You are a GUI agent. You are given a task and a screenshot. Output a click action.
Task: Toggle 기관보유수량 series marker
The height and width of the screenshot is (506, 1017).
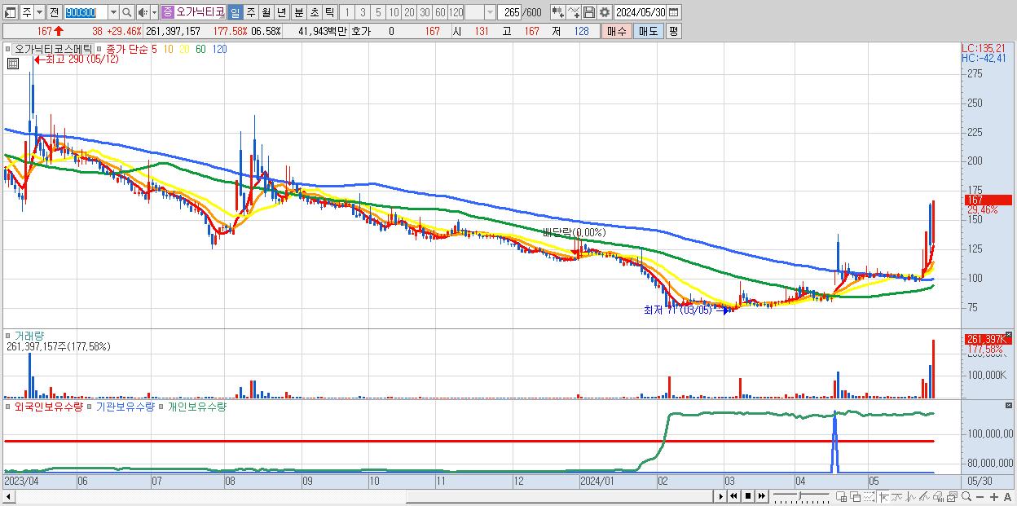click(90, 406)
